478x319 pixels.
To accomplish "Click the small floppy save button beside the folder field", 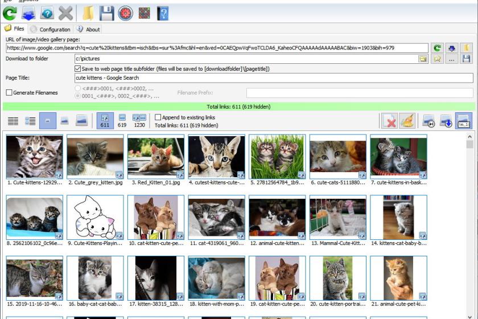I will tap(467, 59).
